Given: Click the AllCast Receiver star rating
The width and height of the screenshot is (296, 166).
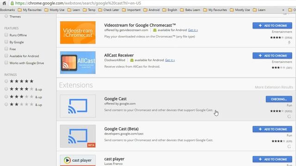Looking at the screenshot, I should 278,68.
